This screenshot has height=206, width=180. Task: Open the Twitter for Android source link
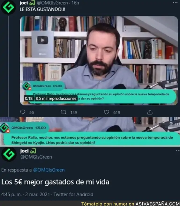pos(73,194)
